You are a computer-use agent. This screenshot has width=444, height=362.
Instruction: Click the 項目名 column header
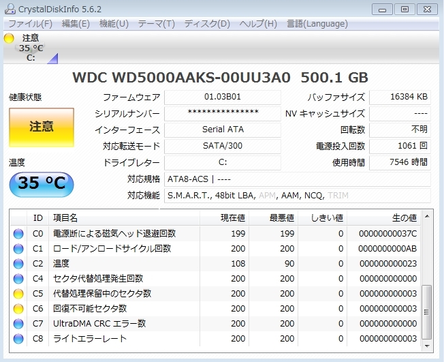(x=125, y=218)
